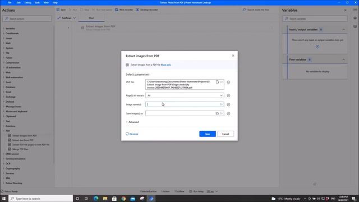
Task: Open variable picker in PDF file field
Action: pos(222,82)
